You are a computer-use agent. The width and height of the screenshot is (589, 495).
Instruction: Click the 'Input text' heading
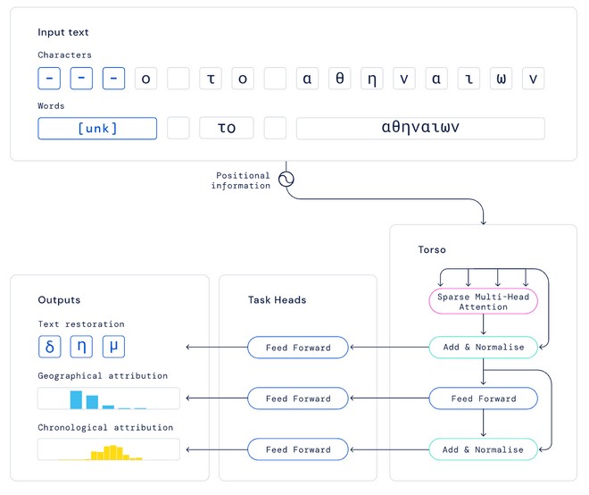pos(63,32)
